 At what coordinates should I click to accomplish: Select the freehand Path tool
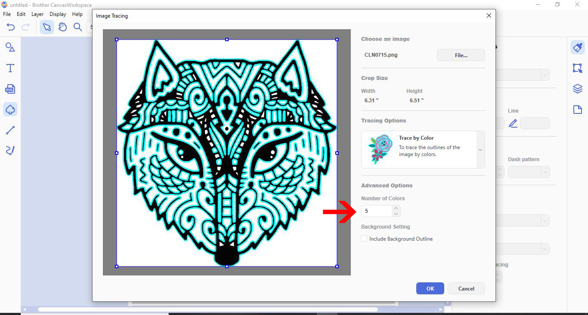[x=10, y=150]
